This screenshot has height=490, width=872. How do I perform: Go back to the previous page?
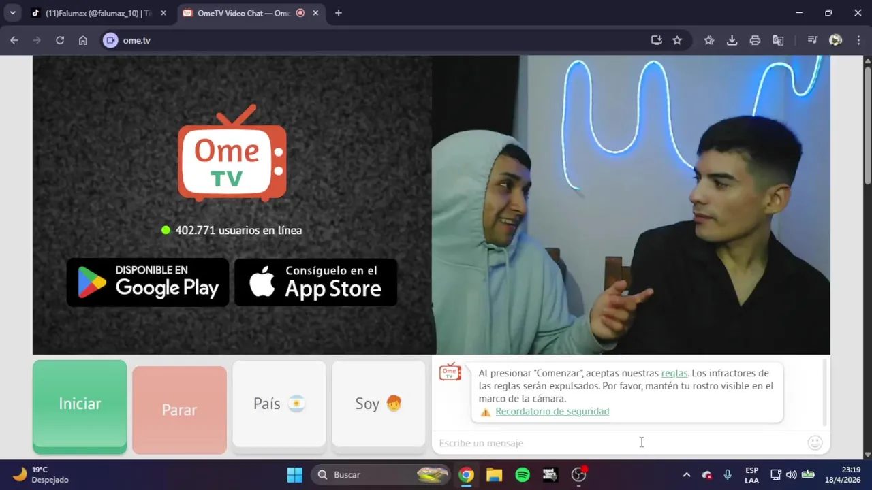(14, 40)
